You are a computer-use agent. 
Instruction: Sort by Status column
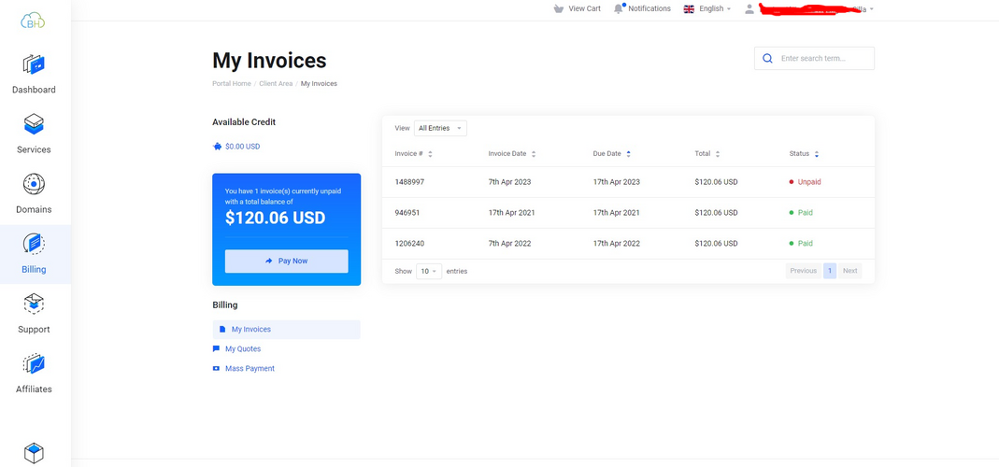(804, 153)
